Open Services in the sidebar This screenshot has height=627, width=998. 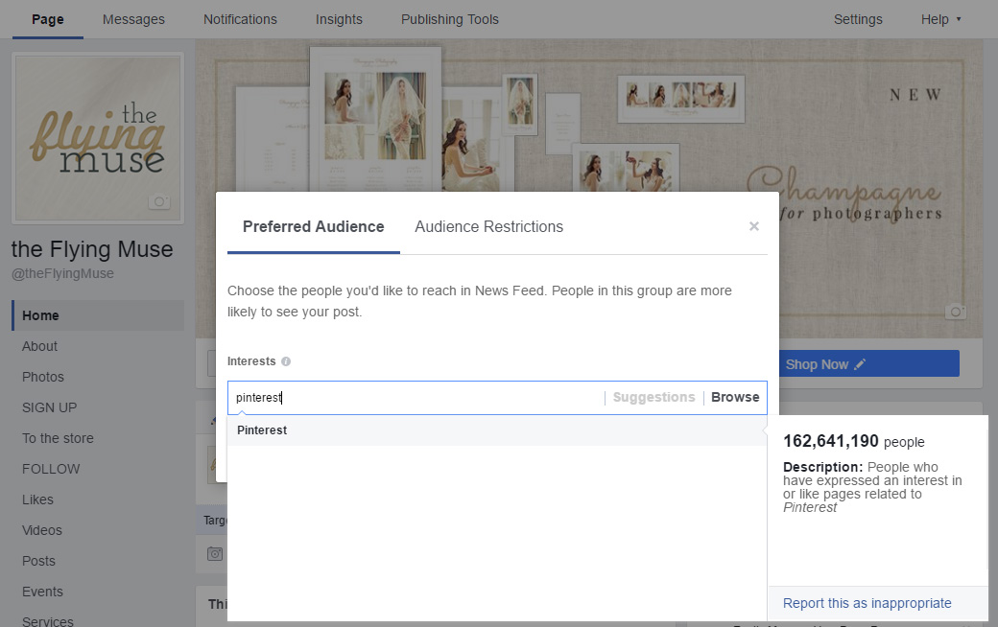[48, 620]
